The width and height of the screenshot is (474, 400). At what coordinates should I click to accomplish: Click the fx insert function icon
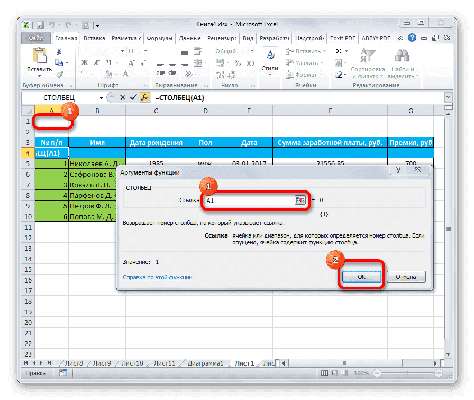pos(144,97)
